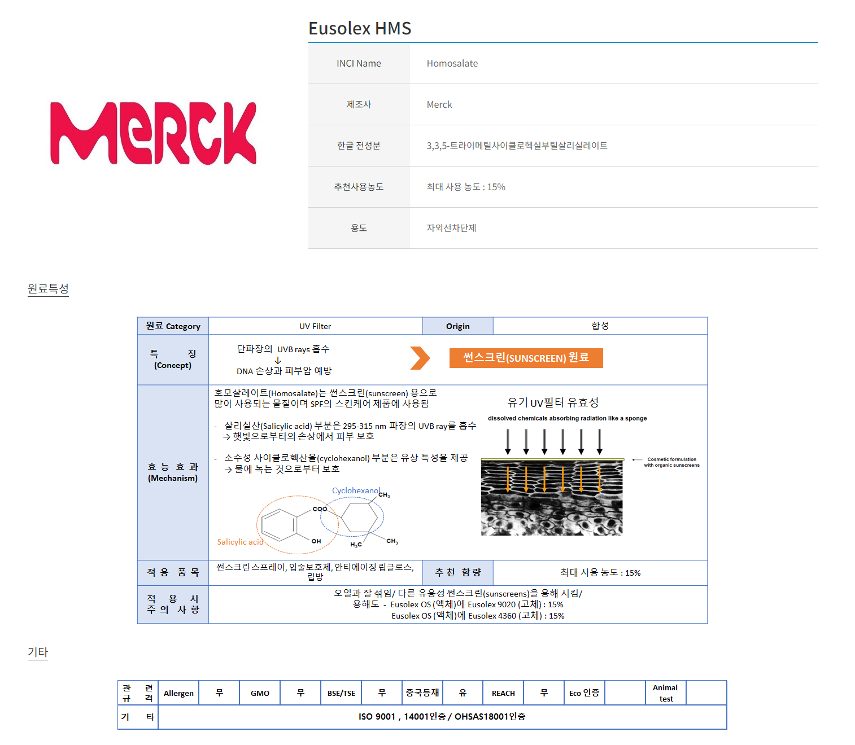Click the small down arrow under UVB rays
The height and width of the screenshot is (745, 855).
tap(278, 360)
